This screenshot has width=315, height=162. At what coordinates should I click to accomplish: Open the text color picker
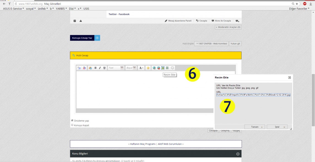[141, 68]
